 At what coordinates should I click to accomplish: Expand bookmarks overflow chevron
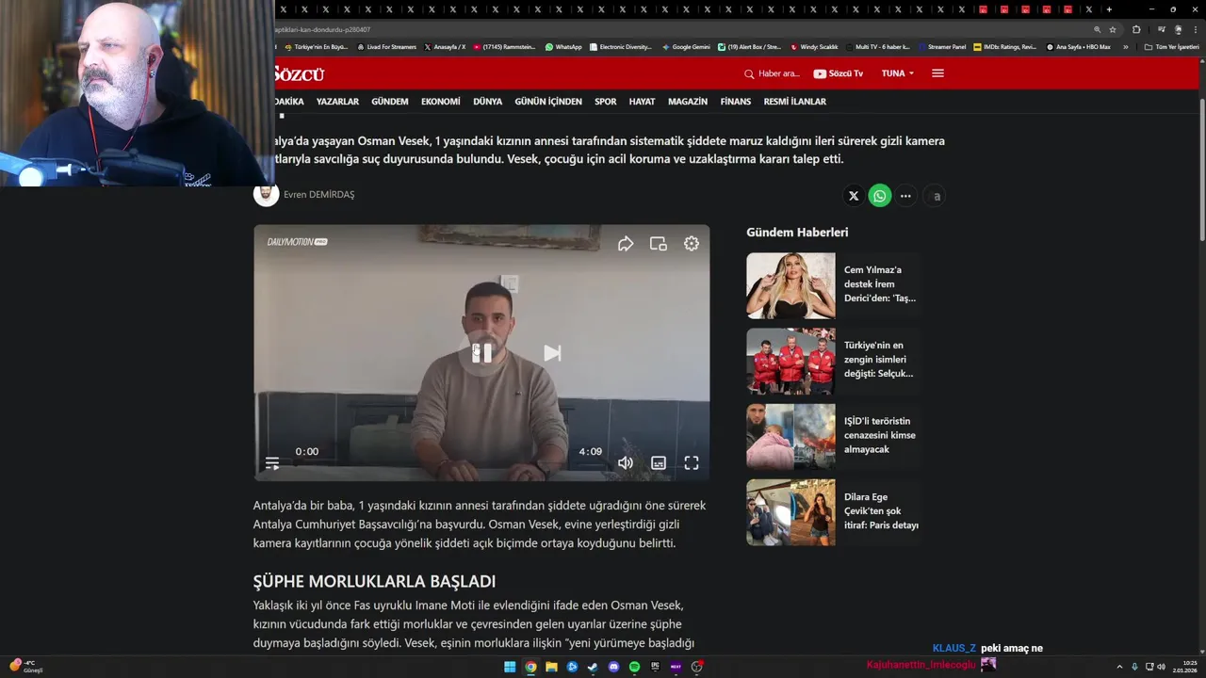[1125, 47]
